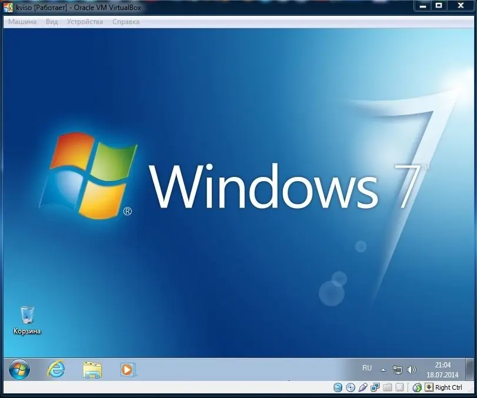Open the Машина menu
Viewport: 477px width, 398px height.
(x=22, y=22)
